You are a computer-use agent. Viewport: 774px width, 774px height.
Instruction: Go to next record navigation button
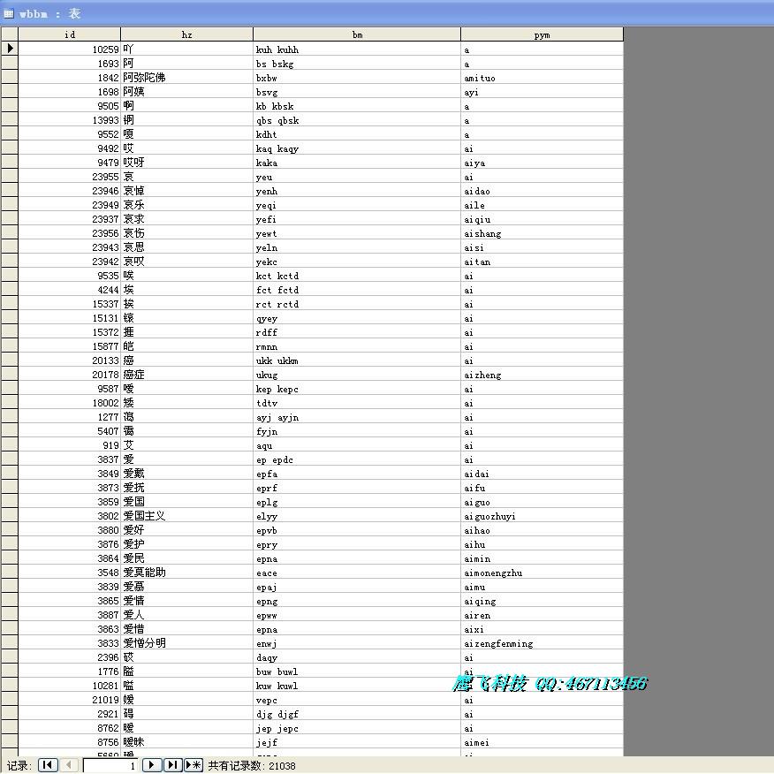point(152,765)
